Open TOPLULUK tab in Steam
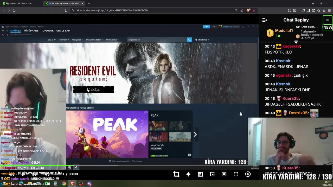The width and height of the screenshot is (333, 187). click(47, 31)
